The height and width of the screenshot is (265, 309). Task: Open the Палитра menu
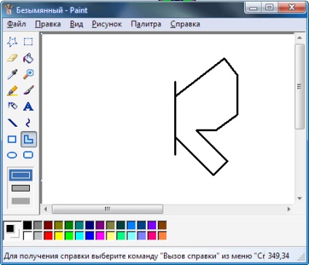click(146, 24)
